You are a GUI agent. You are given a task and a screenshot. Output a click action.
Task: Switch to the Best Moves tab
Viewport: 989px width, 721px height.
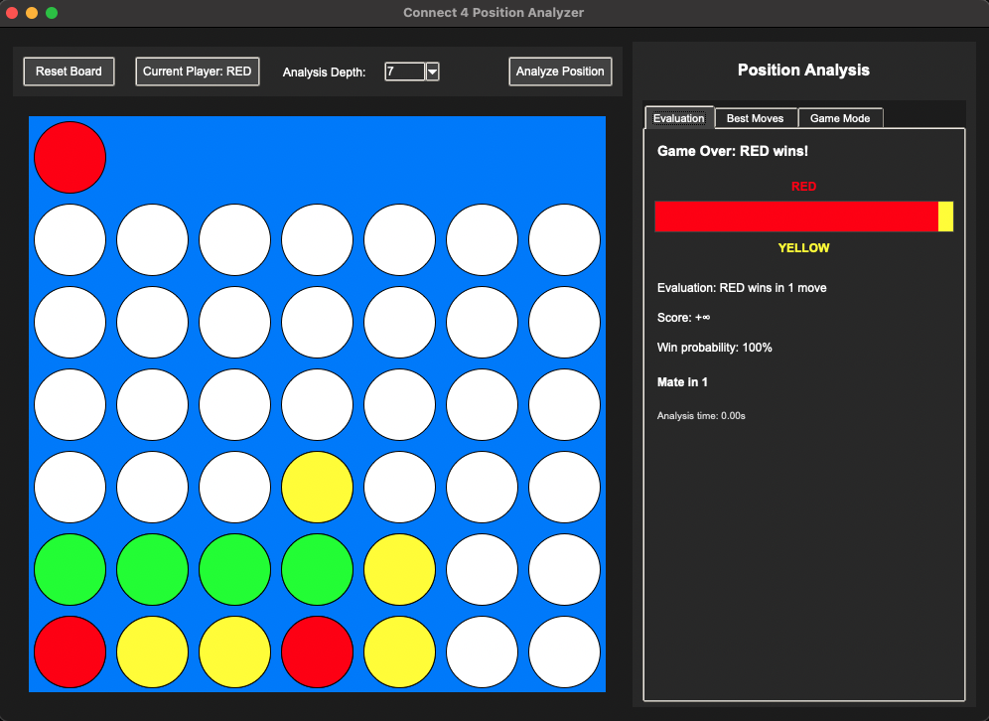click(755, 118)
